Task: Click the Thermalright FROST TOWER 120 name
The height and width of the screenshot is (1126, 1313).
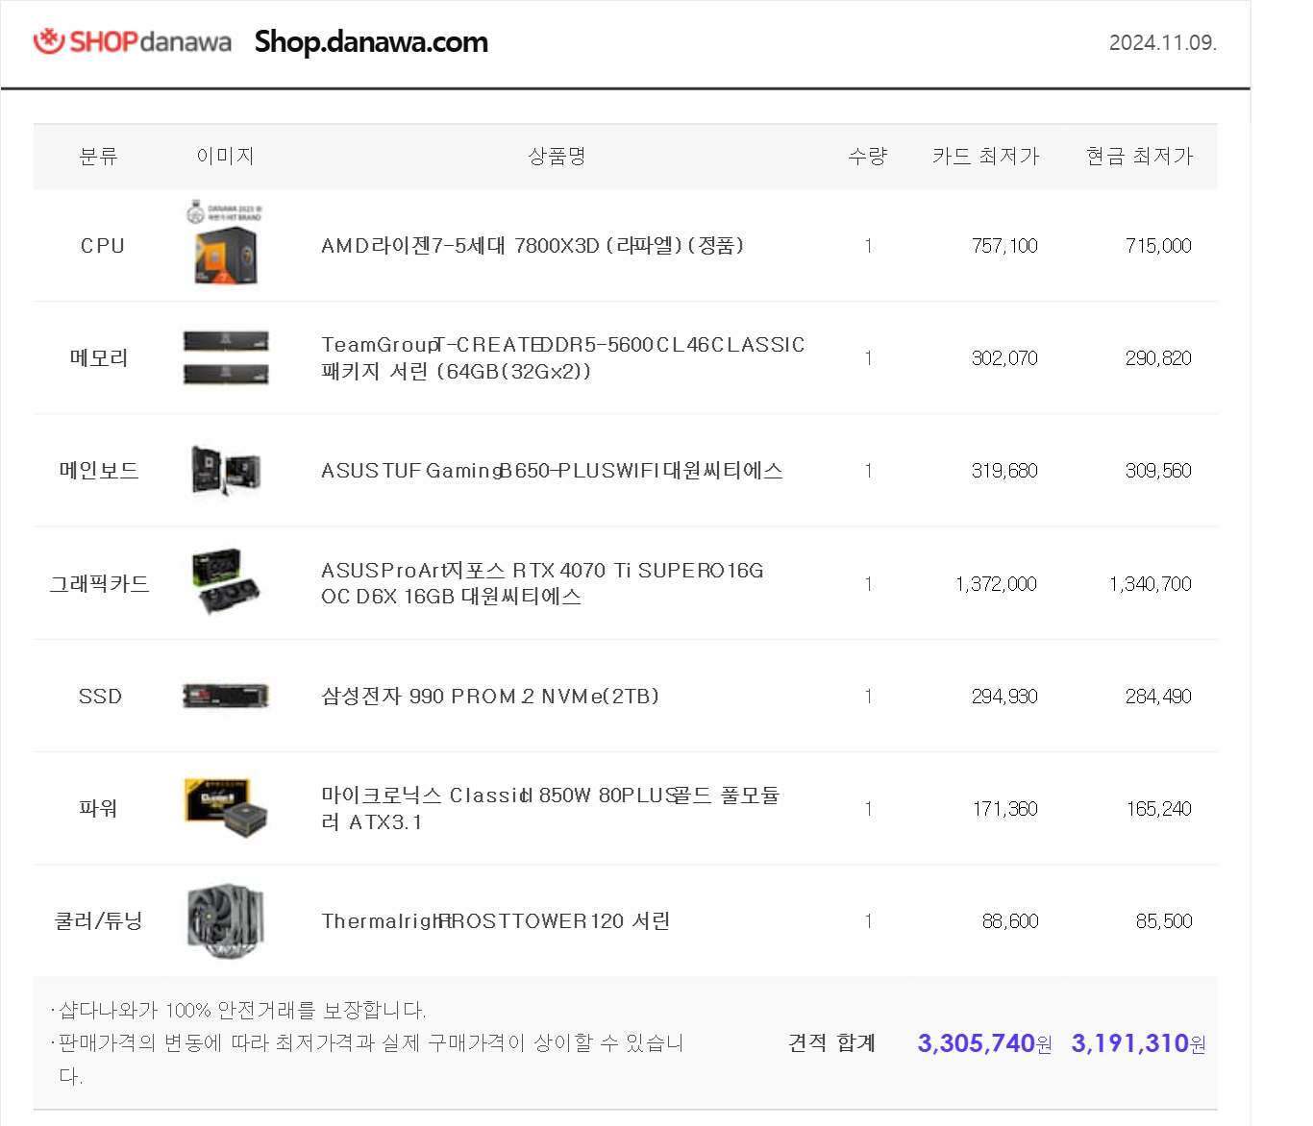Action: point(496,921)
